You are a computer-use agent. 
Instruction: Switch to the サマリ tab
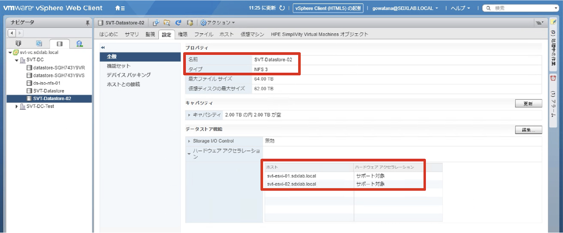tap(132, 34)
